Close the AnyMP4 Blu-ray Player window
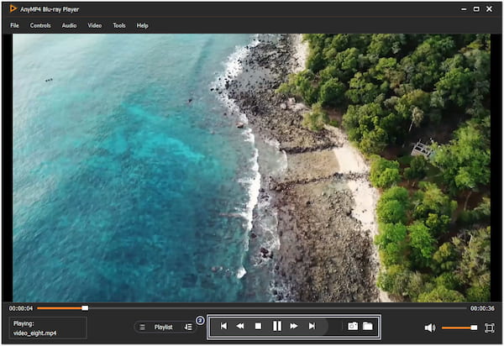This screenshot has height=346, width=504. tap(489, 9)
